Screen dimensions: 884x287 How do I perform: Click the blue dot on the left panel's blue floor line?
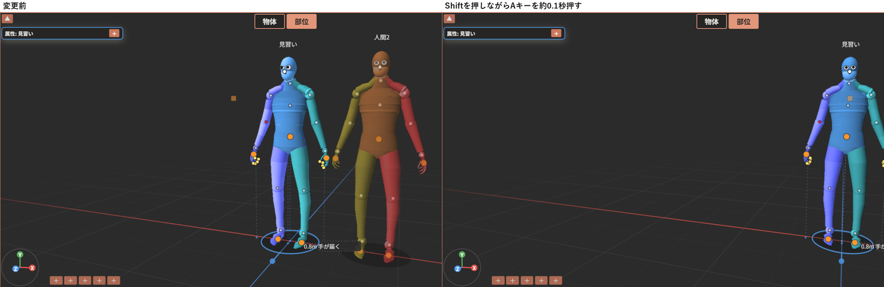(272, 261)
